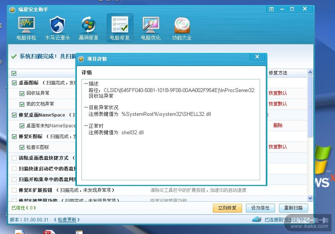Open 木马云查杀 trojan cloud scan
The image size is (335, 234).
tap(57, 29)
